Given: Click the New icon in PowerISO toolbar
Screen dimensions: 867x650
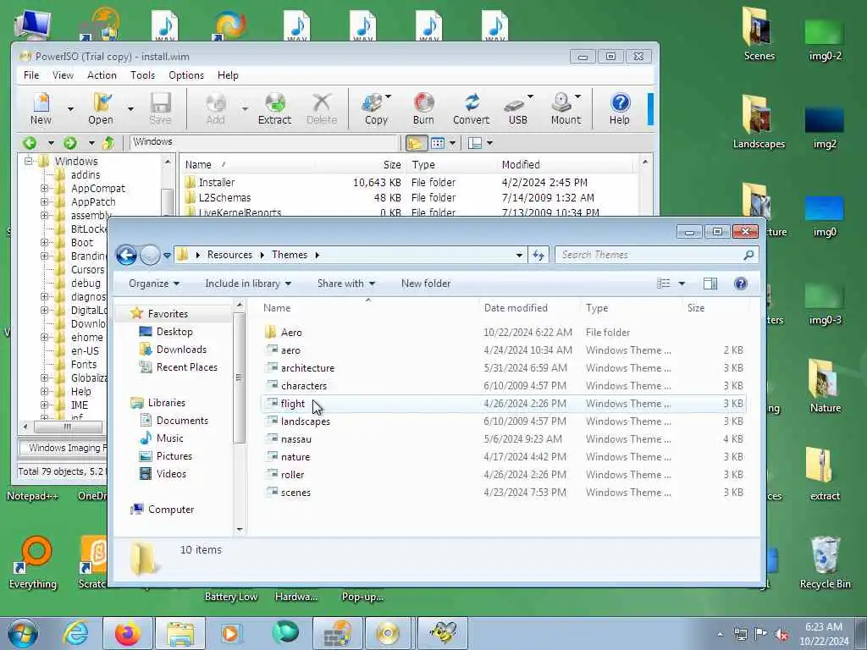Looking at the screenshot, I should tap(41, 108).
